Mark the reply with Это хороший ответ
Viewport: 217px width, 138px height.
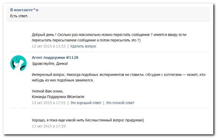[86, 103]
